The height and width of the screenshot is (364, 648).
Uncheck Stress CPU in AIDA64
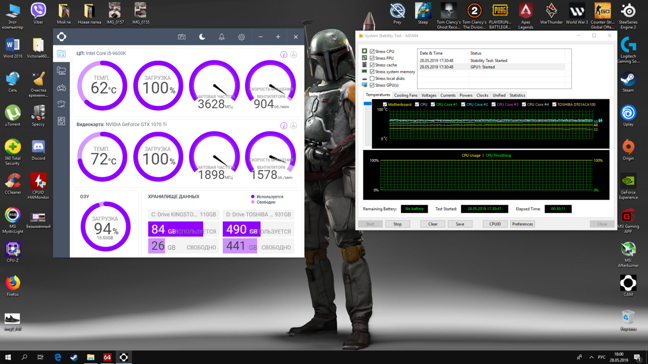pyautogui.click(x=372, y=52)
